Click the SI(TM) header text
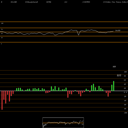The width and height of the screenshot is (128, 128). 49,2
